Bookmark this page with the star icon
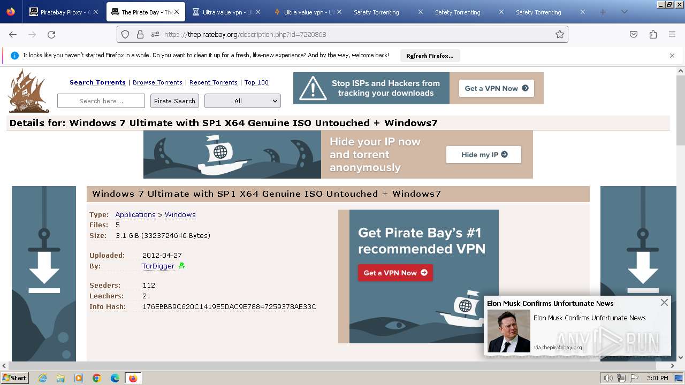685x385 pixels. click(560, 34)
